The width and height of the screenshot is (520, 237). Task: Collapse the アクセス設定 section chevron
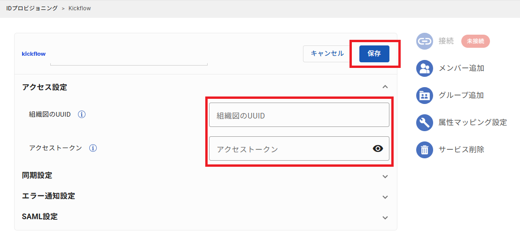click(385, 87)
